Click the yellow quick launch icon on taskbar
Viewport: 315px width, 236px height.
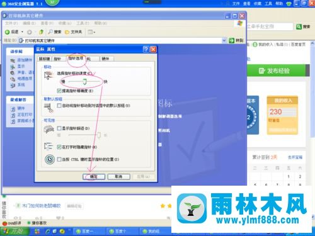(x=62, y=231)
